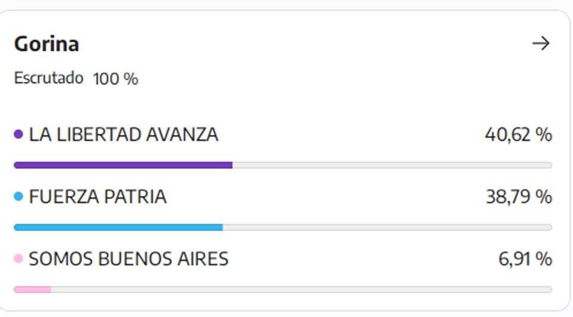Click the gray unfilled part of the blue bar

387,227
